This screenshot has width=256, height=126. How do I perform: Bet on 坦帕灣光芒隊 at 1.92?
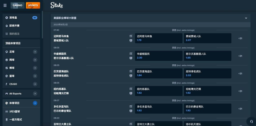207,91
